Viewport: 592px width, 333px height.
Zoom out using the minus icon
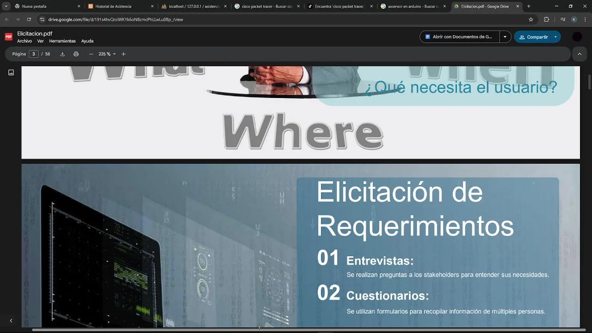pyautogui.click(x=91, y=54)
